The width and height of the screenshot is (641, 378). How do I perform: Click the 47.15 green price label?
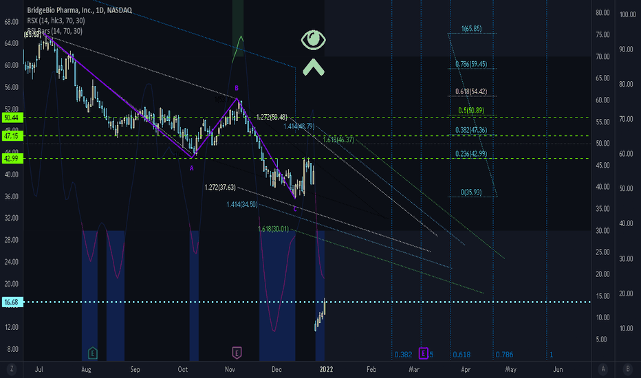click(x=12, y=136)
